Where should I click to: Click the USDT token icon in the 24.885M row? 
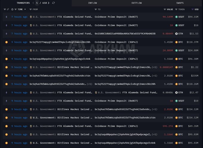pyautogui.click(x=176, y=51)
